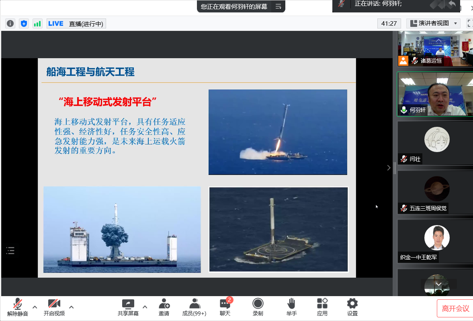The image size is (473, 321).
Task: Open the 应用 apps icon
Action: tap(322, 307)
